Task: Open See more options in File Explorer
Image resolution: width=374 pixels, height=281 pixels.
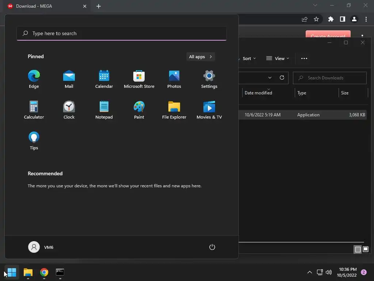Action: (304, 59)
